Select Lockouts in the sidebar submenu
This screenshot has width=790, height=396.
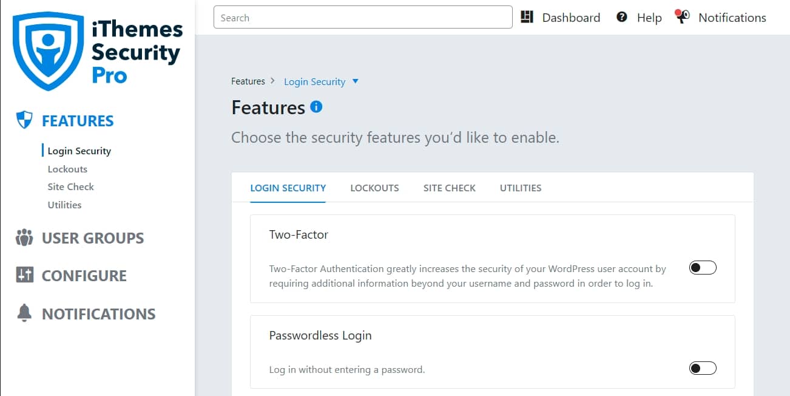tap(67, 169)
